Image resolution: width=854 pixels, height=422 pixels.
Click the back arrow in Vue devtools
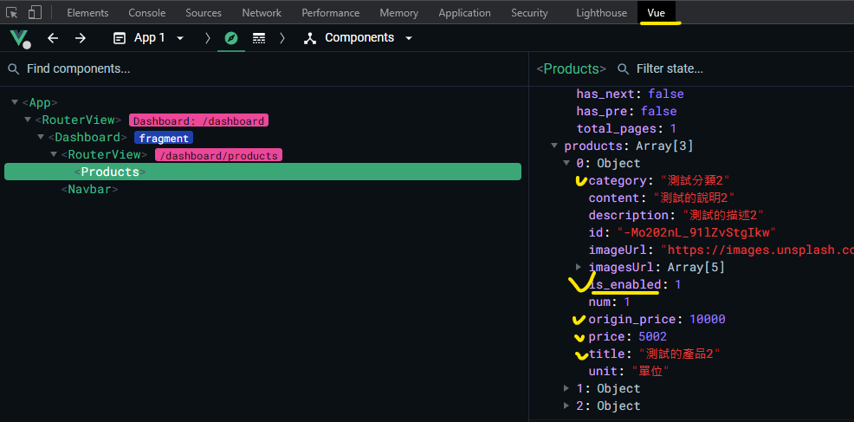tap(53, 38)
